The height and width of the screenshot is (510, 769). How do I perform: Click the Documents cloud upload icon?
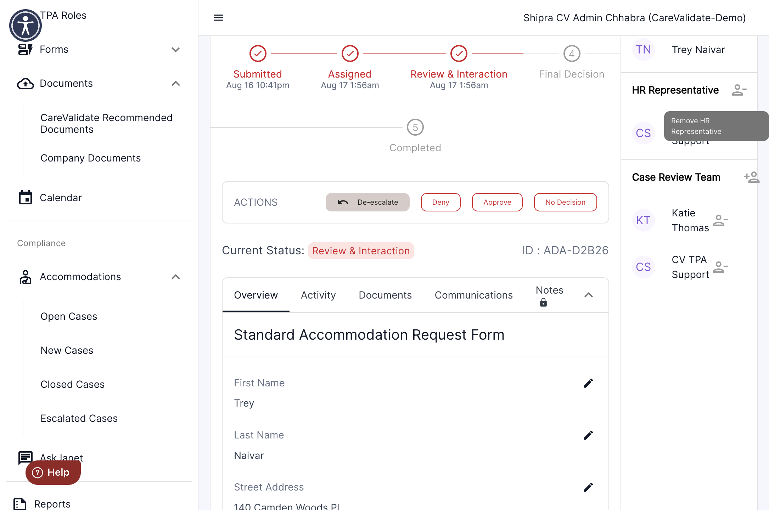(25, 84)
